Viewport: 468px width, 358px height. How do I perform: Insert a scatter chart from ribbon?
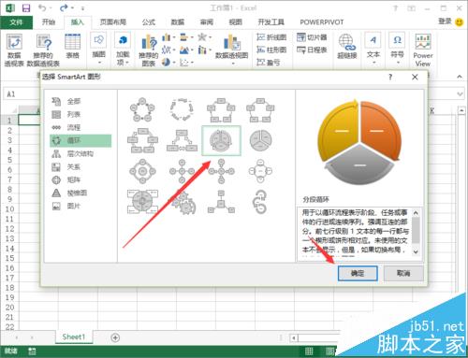(184, 63)
